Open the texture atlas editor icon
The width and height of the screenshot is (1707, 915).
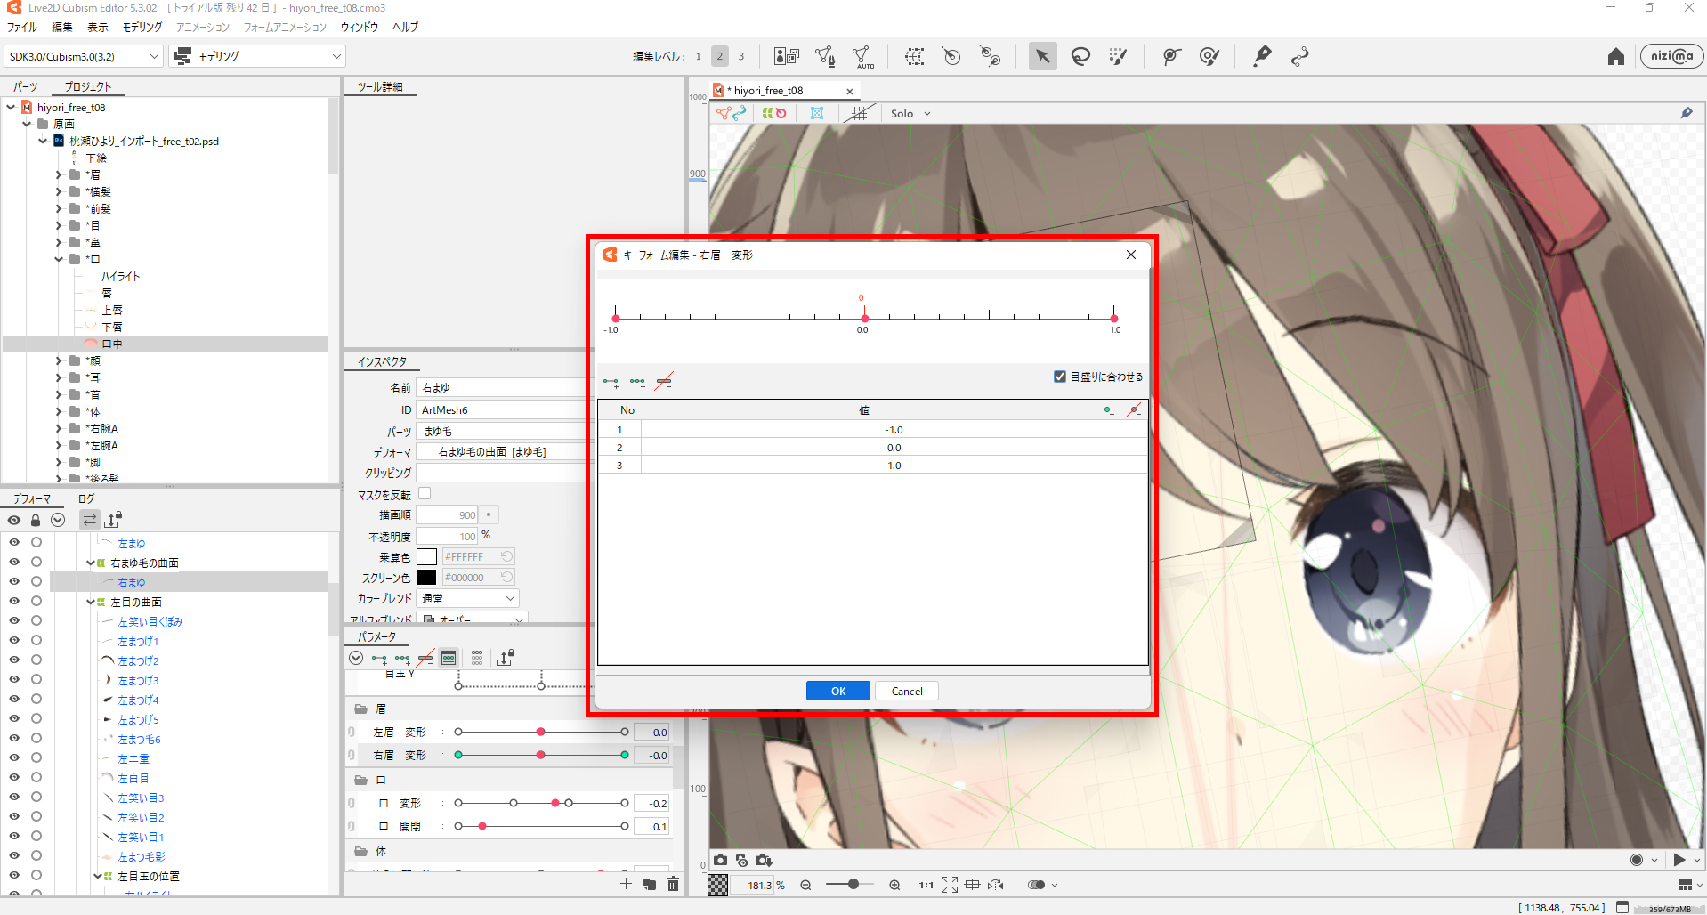tap(787, 56)
